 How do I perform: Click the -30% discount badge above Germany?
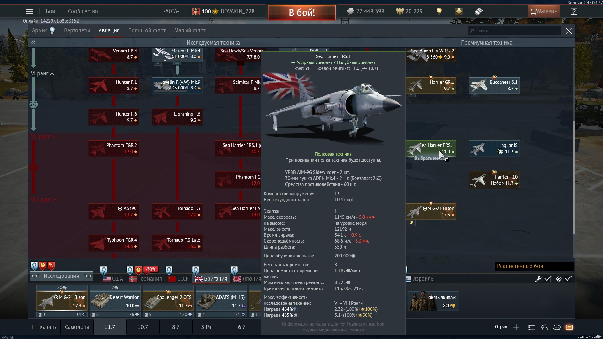pos(151,269)
